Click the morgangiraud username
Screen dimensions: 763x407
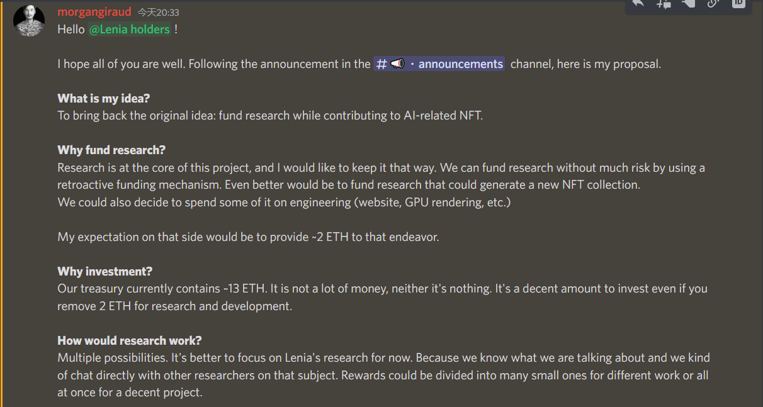click(94, 12)
